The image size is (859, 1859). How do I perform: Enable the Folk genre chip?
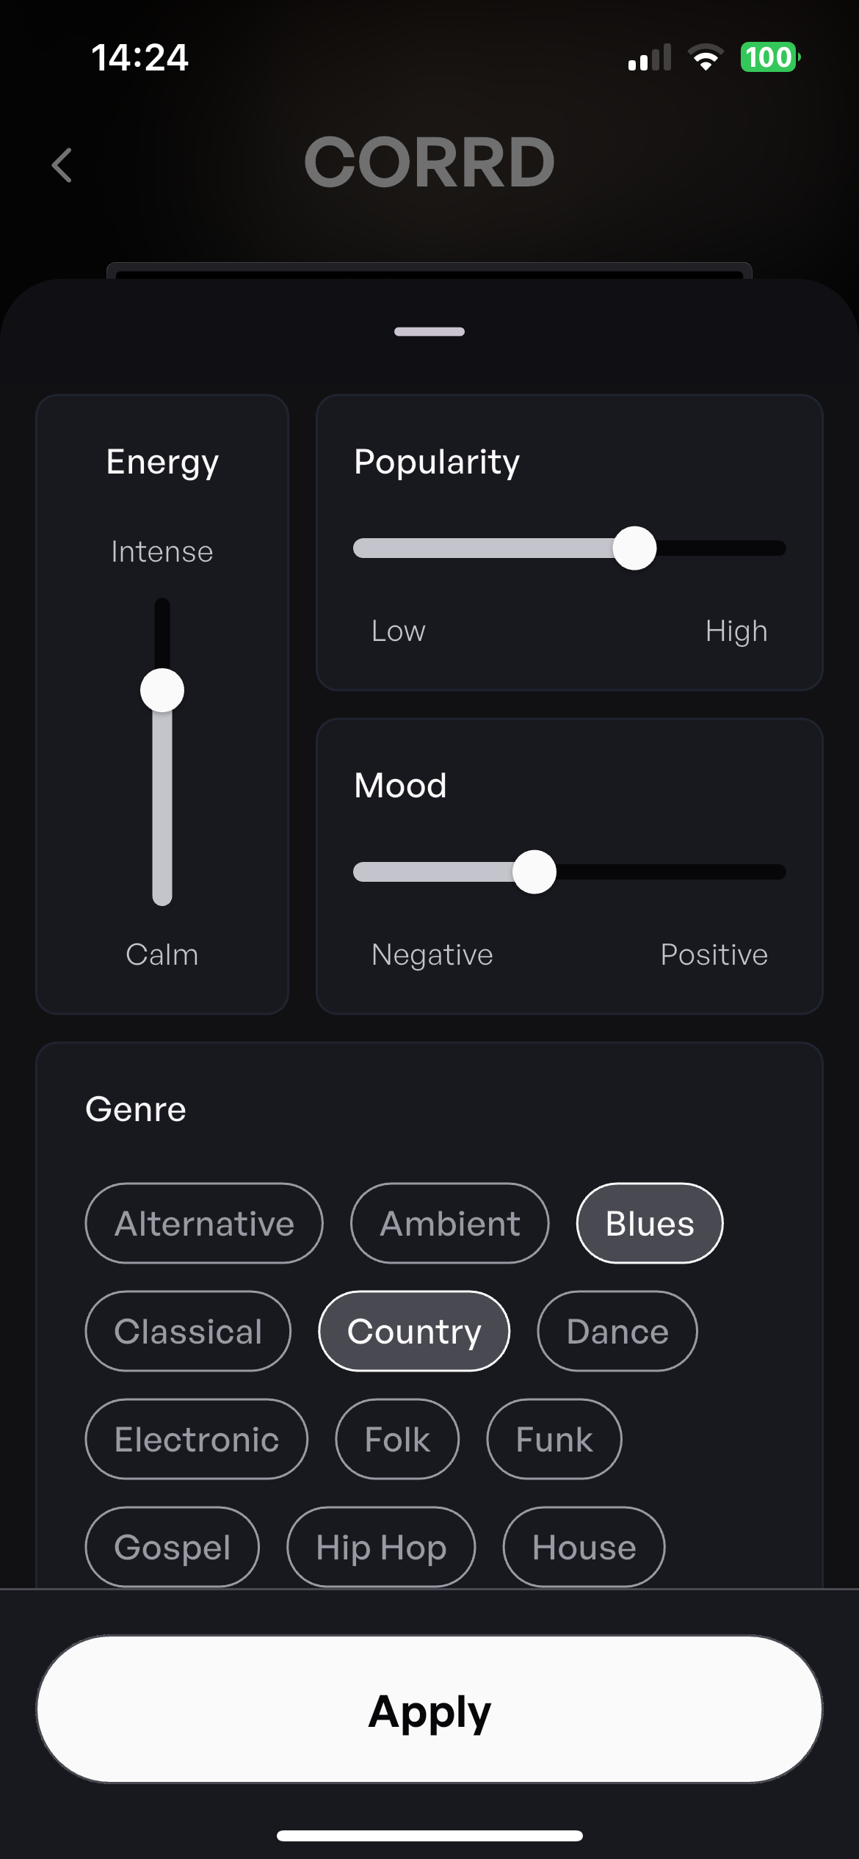(397, 1439)
